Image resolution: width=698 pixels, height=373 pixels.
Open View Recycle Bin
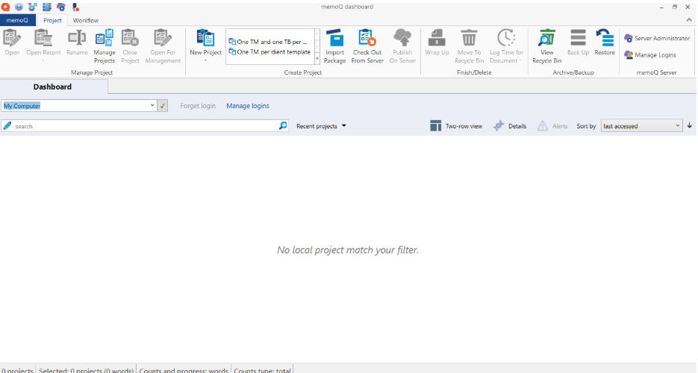[x=546, y=46]
